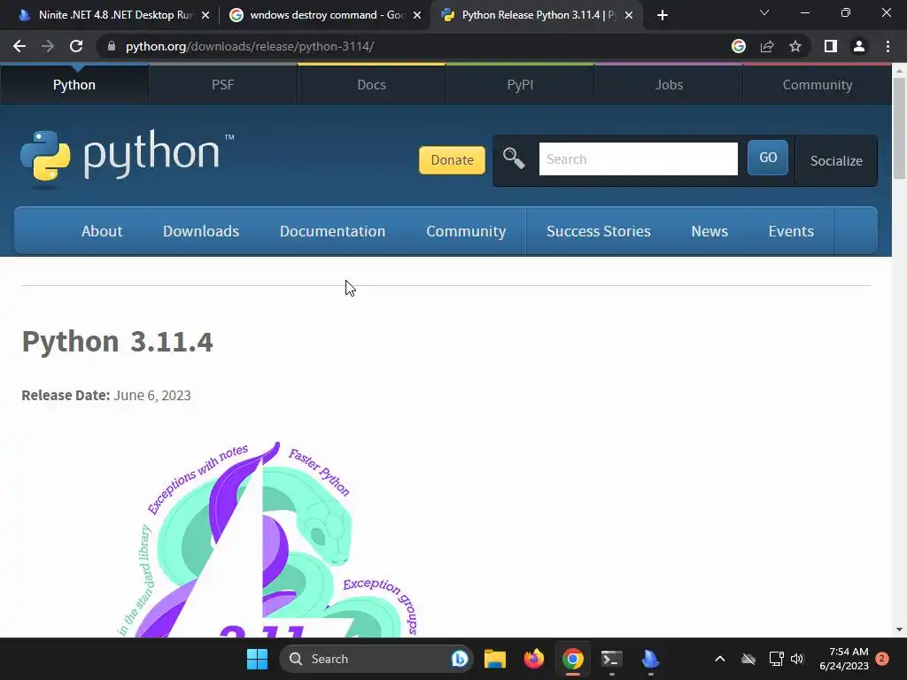Go back using browser back arrow
The height and width of the screenshot is (680, 907).
19,46
